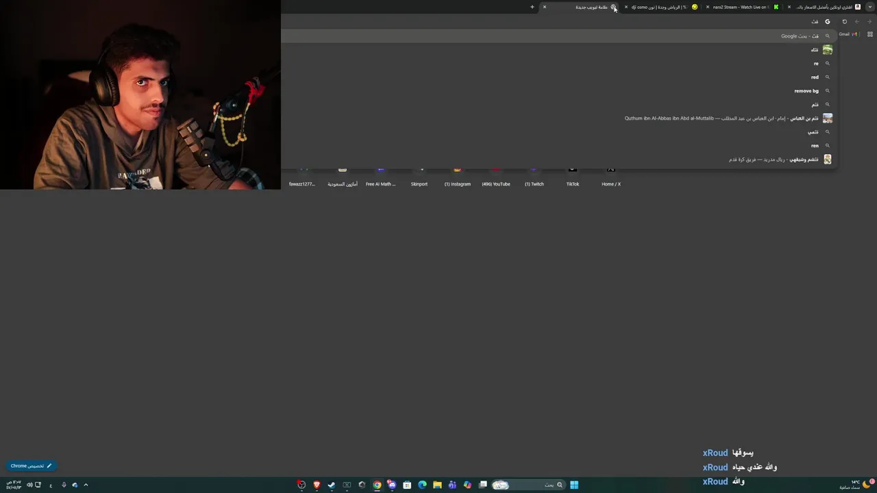877x493 pixels.
Task: Click the Quthum ibn Al-Abbas suggestion thumbnail
Action: pyautogui.click(x=828, y=118)
